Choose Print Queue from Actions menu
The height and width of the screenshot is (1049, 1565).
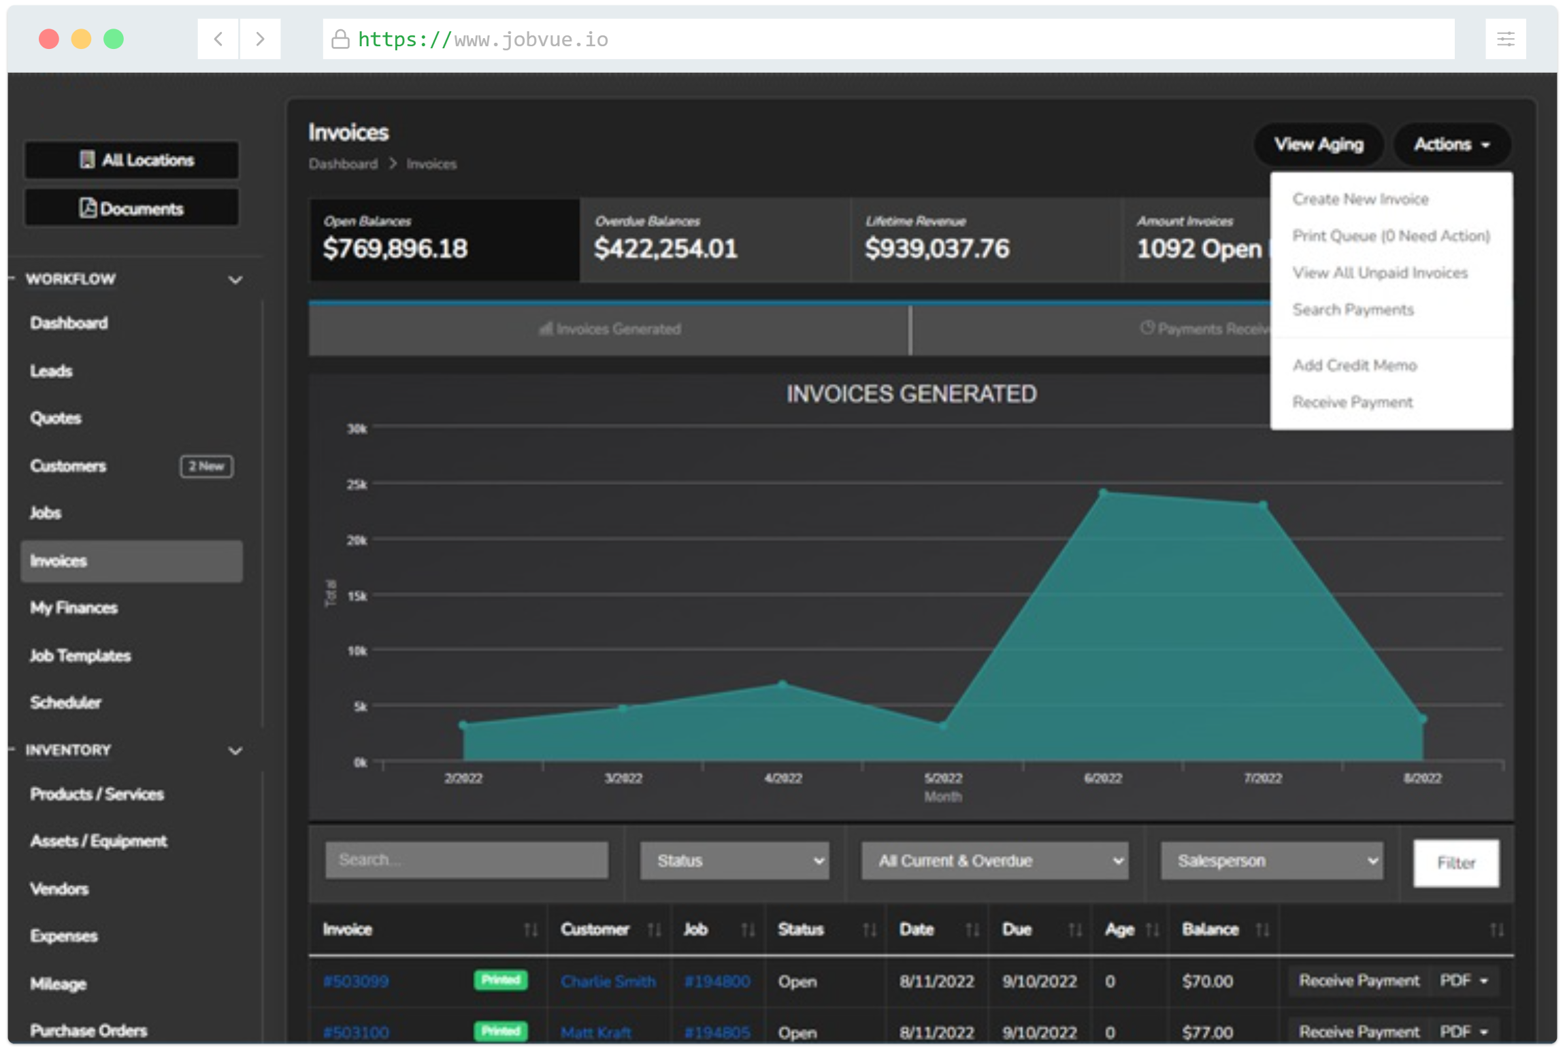[1391, 236]
